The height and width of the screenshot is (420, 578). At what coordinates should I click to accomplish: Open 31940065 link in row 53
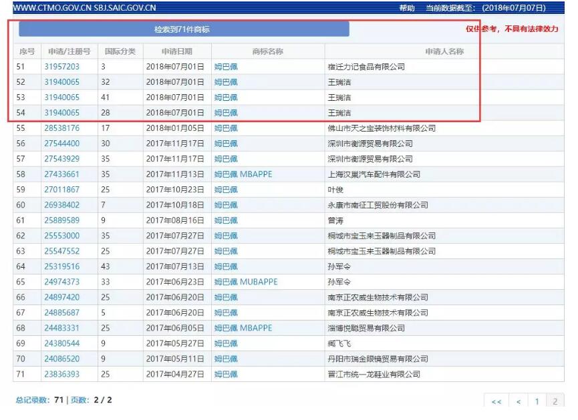point(62,97)
